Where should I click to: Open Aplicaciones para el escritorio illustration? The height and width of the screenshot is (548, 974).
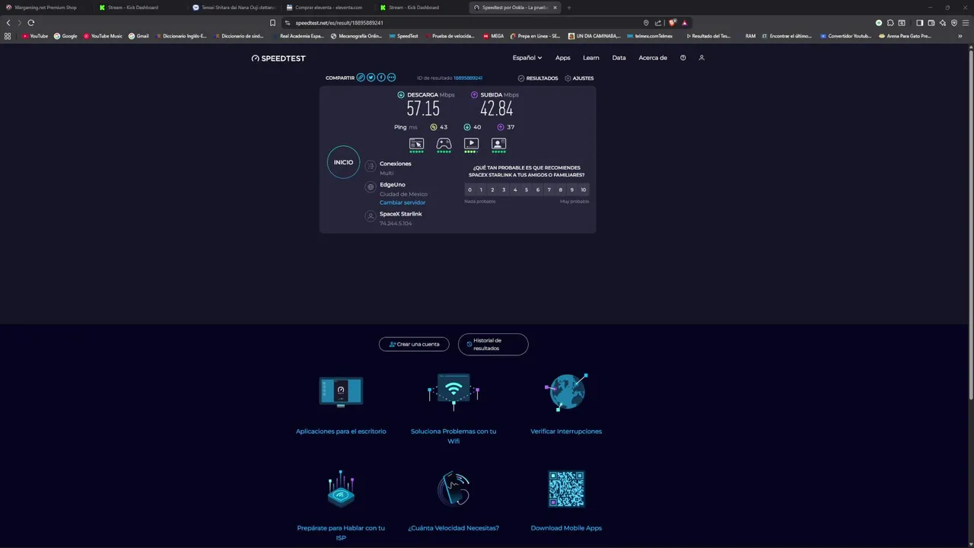341,392
